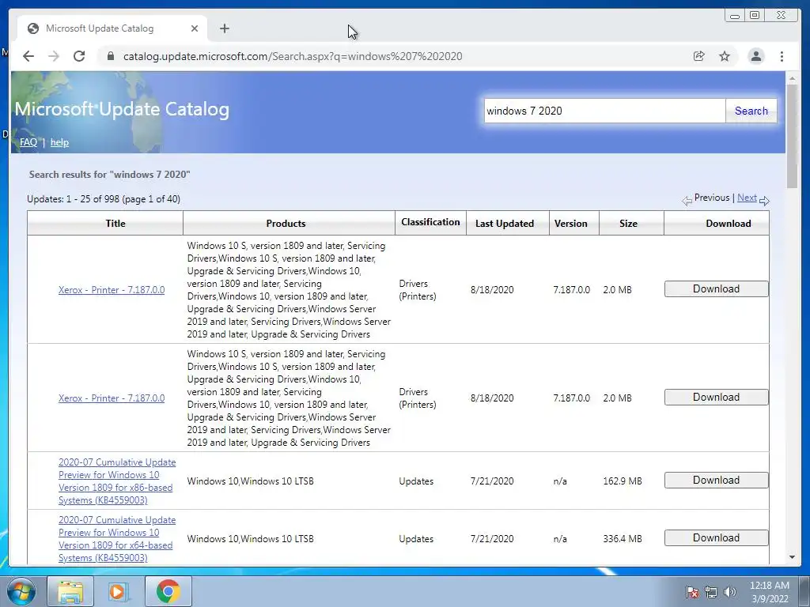Open the network icon in system tray
This screenshot has width=810, height=607.
pos(711,592)
